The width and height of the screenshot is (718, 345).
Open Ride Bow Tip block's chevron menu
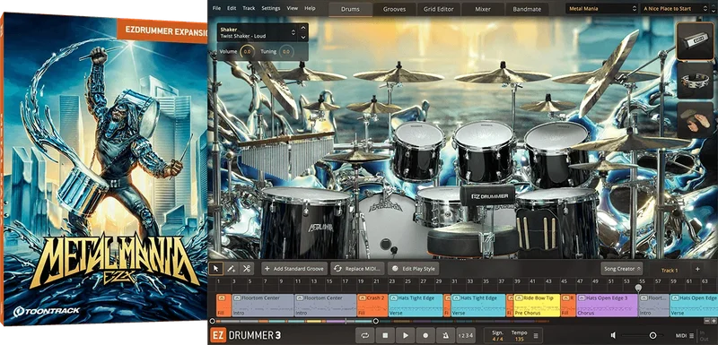tap(519, 298)
